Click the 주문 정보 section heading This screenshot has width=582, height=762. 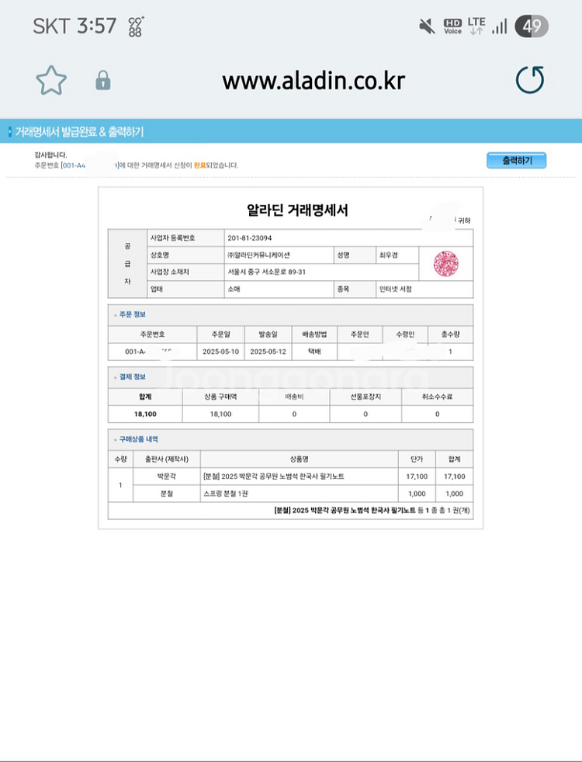[133, 315]
